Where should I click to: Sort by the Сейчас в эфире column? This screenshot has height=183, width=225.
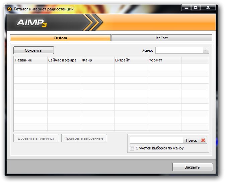[x=64, y=60]
